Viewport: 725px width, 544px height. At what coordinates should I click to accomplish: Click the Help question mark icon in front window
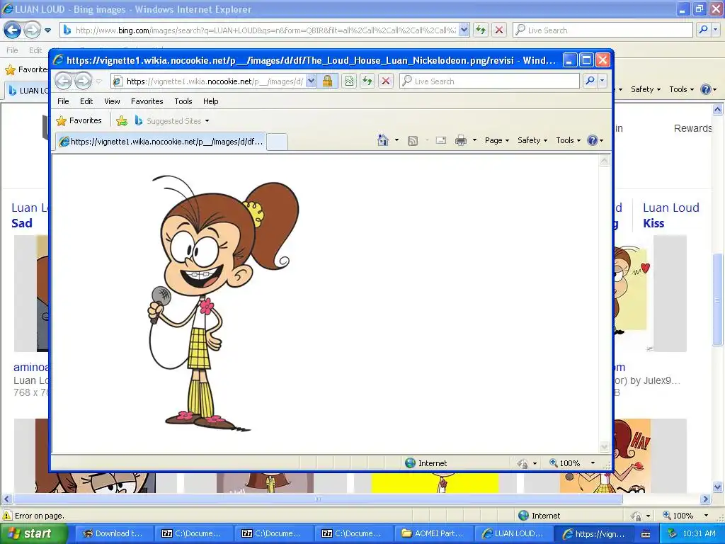click(593, 140)
